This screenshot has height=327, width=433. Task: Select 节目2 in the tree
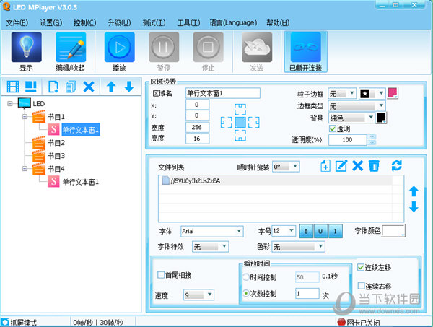56,143
